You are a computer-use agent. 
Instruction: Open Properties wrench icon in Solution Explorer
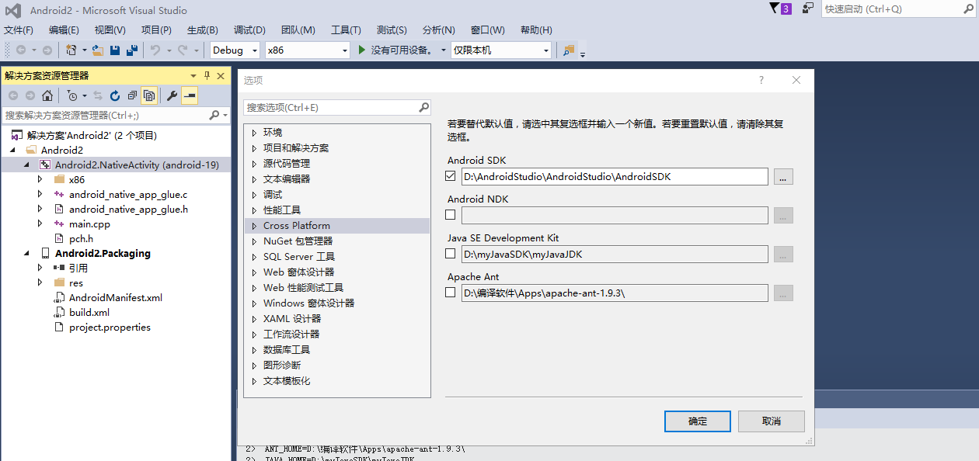point(172,95)
